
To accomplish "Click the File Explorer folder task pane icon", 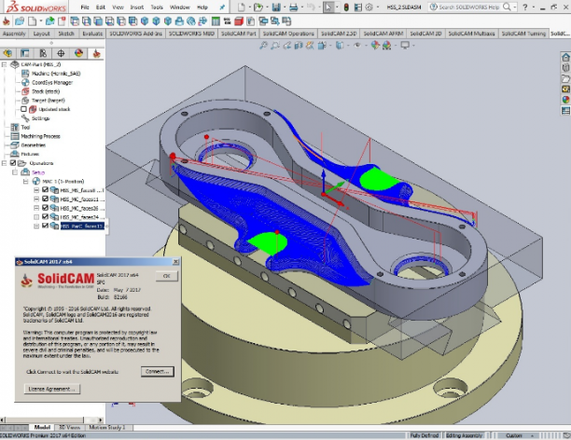I will tap(565, 78).
